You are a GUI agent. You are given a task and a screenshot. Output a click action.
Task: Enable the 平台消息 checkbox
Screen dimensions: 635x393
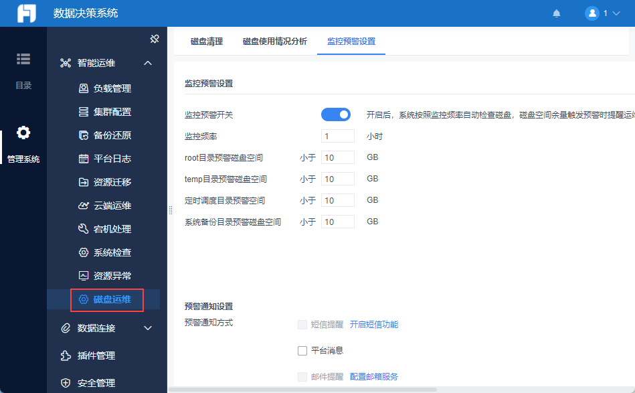tap(302, 350)
